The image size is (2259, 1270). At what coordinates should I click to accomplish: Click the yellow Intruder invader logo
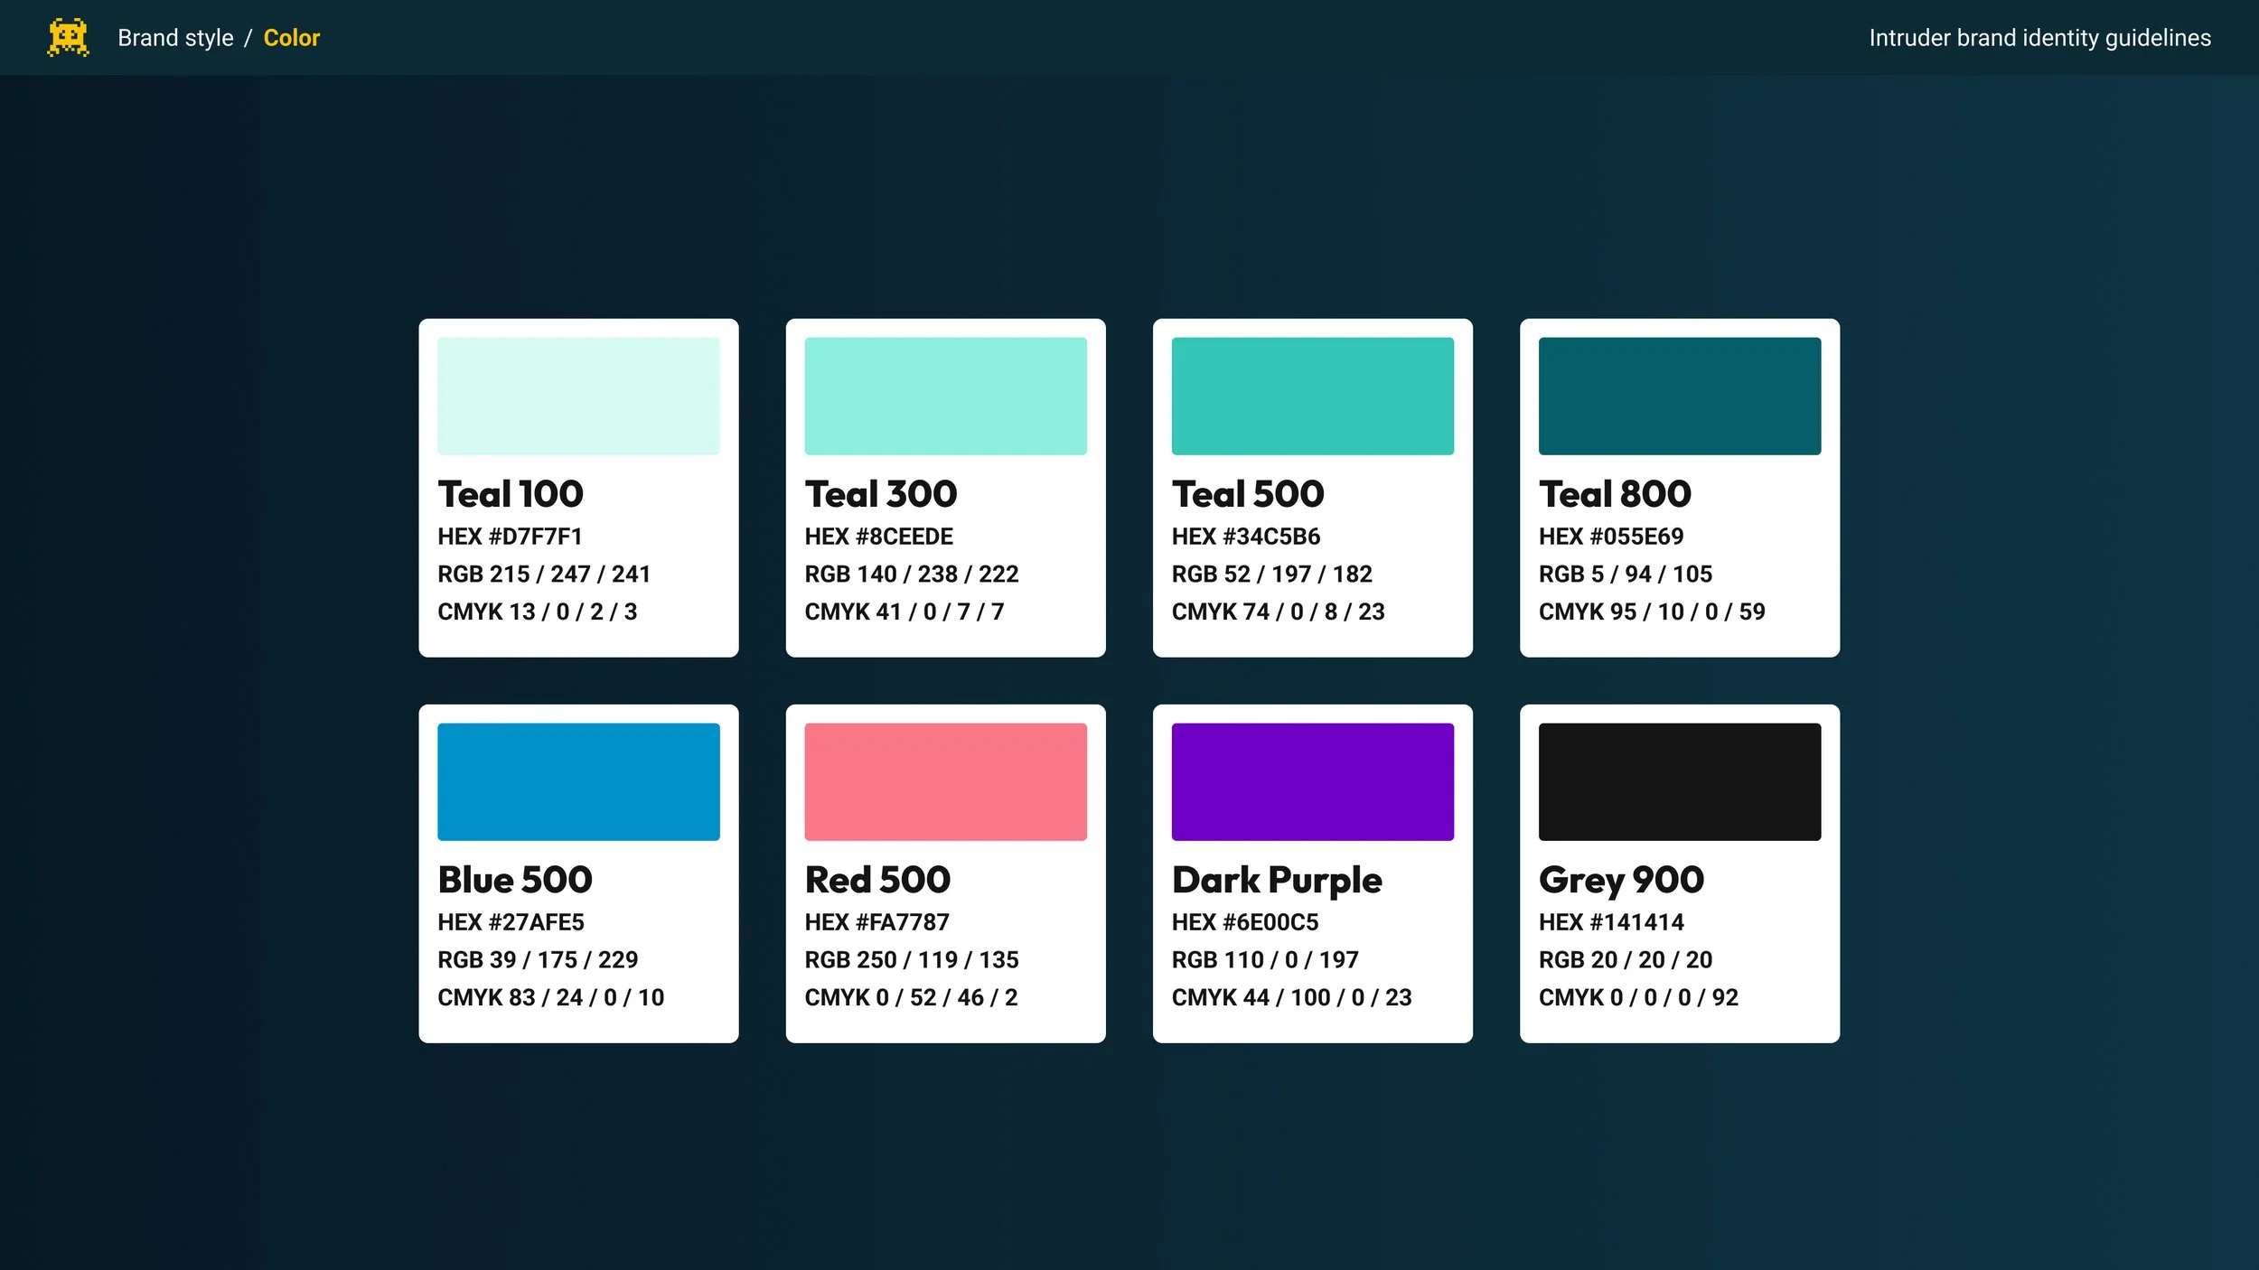68,37
